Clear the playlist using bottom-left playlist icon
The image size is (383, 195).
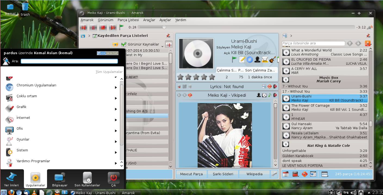285,174
